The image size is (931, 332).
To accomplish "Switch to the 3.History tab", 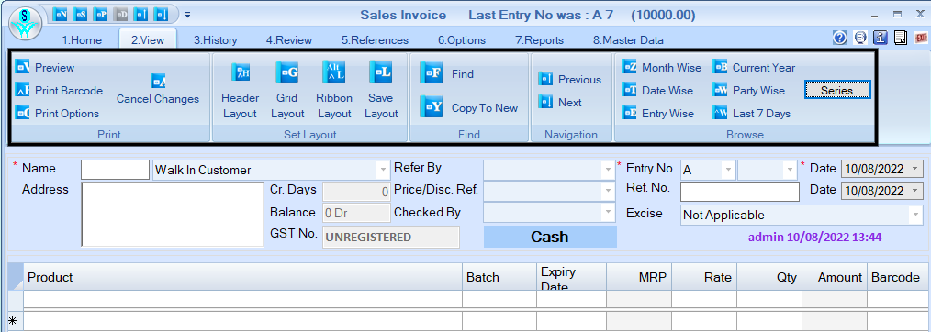I will (216, 40).
